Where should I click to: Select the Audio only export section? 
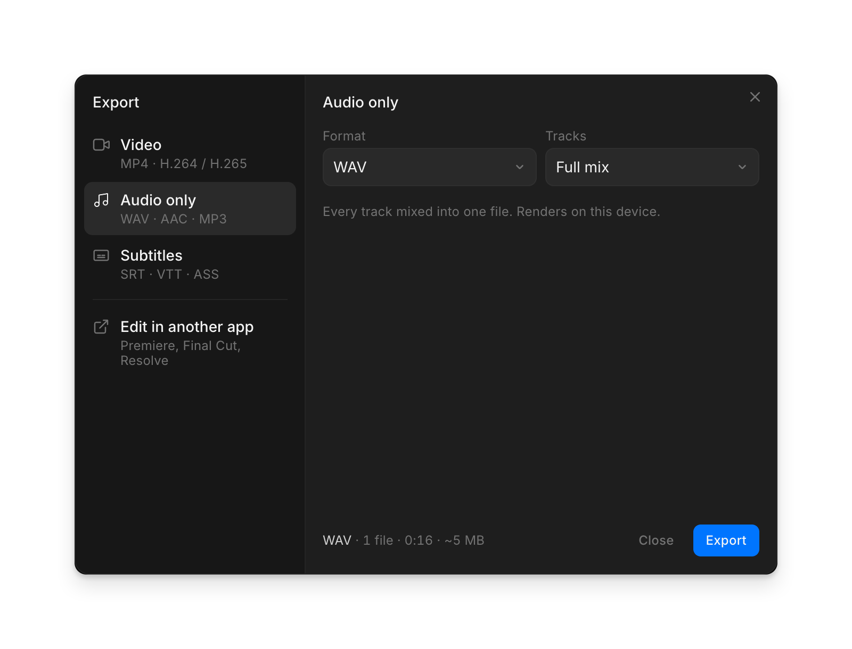coord(190,209)
